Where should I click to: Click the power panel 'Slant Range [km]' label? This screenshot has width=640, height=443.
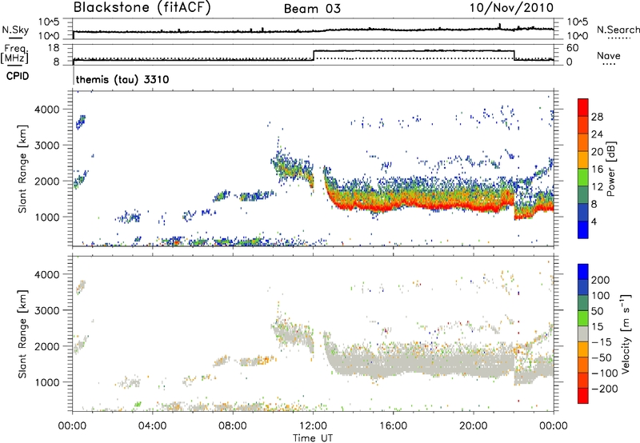tap(22, 169)
